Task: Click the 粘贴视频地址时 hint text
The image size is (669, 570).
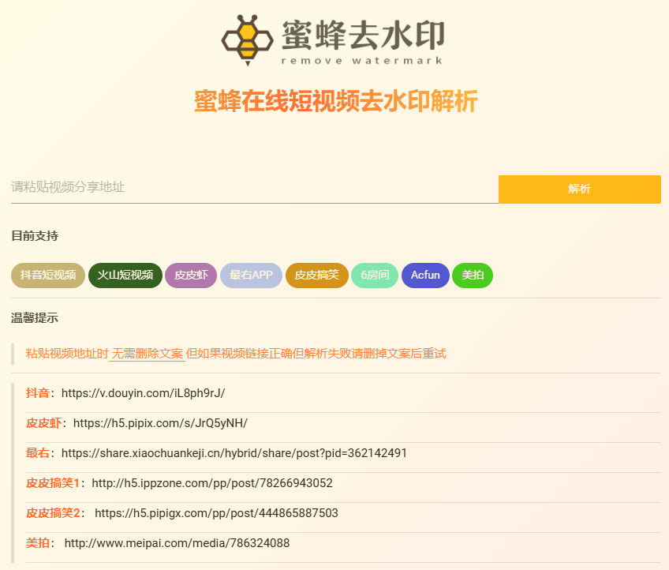Action: pyautogui.click(x=67, y=354)
